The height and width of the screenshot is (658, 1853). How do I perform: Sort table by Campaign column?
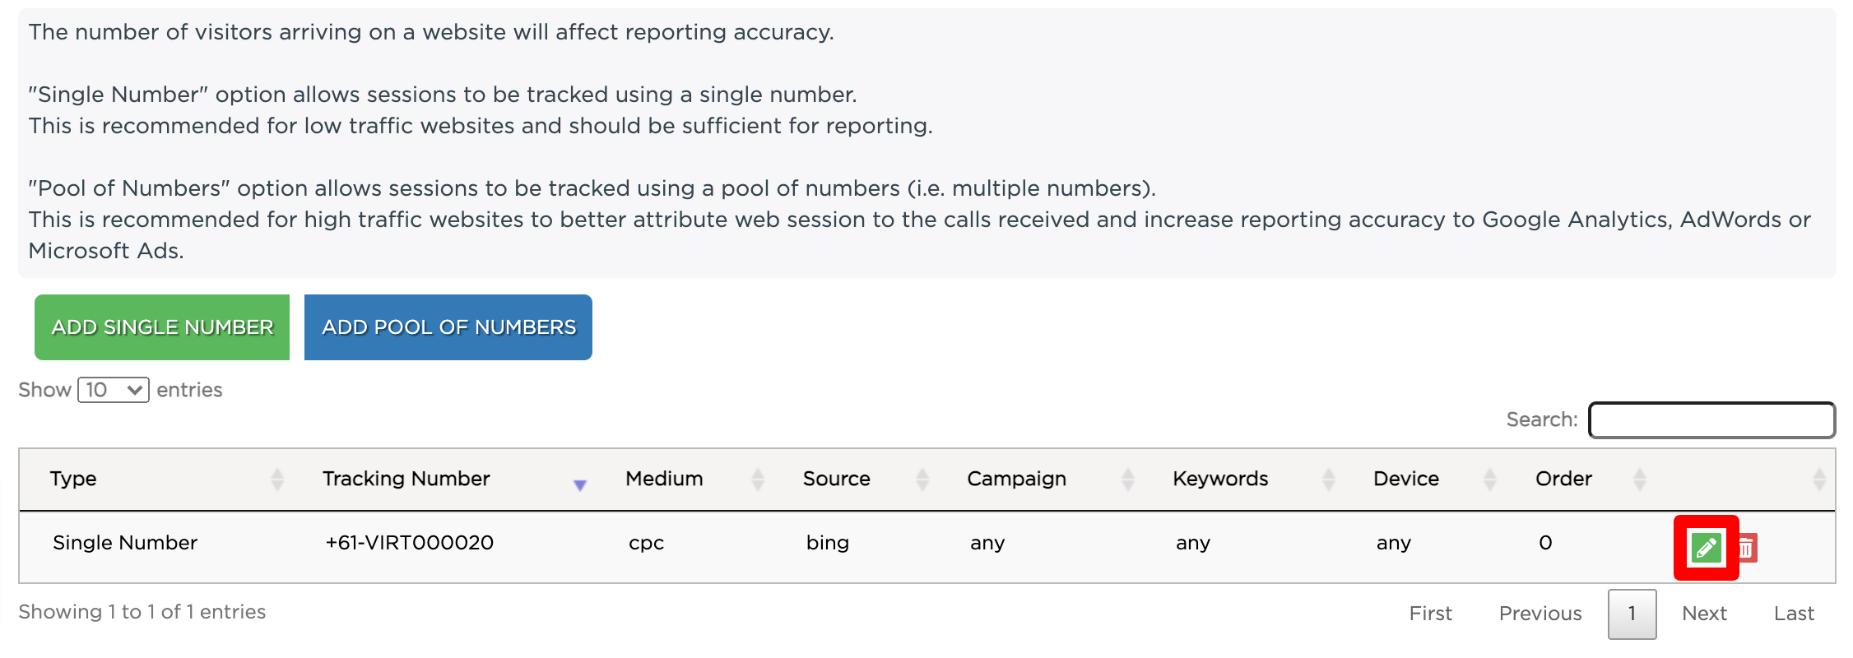click(x=1127, y=479)
